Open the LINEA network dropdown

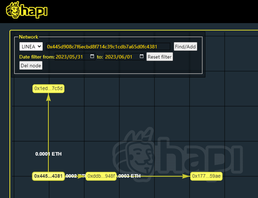tap(31, 47)
